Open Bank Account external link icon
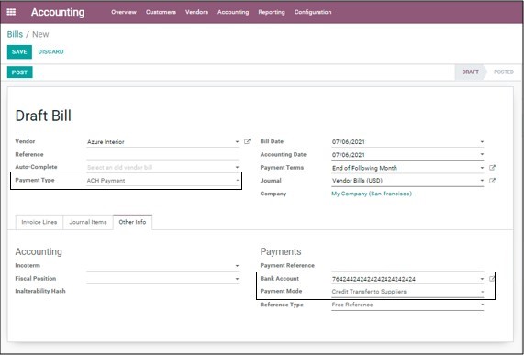The height and width of the screenshot is (355, 524). pos(492,279)
